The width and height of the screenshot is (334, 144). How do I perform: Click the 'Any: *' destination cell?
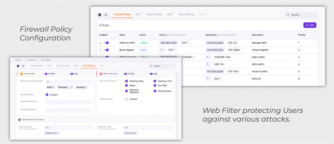(218, 79)
